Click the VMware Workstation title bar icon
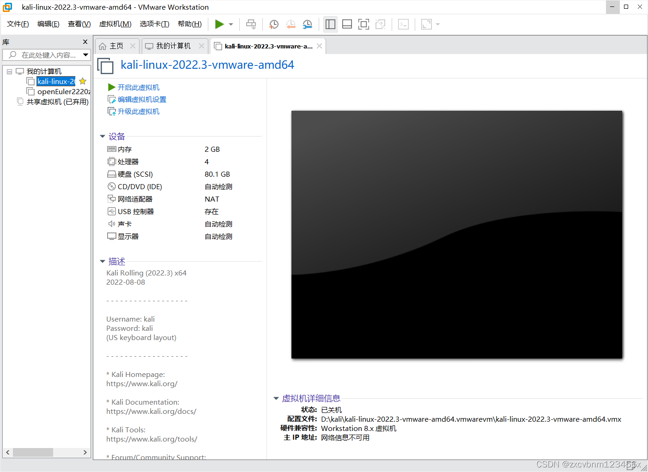Screen dimensions: 648x472 point(8,7)
